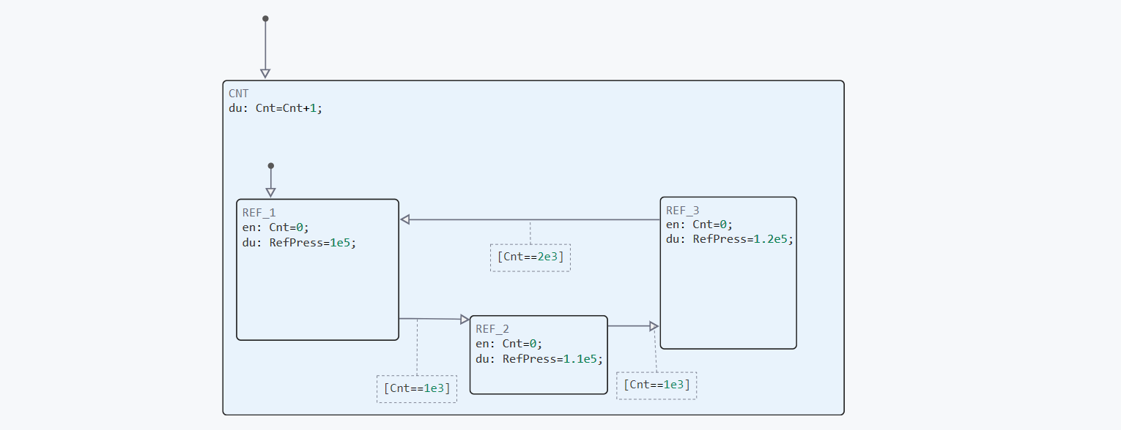1121x430 pixels.
Task: Click the default transition dot above REF_1
Action: pyautogui.click(x=270, y=166)
